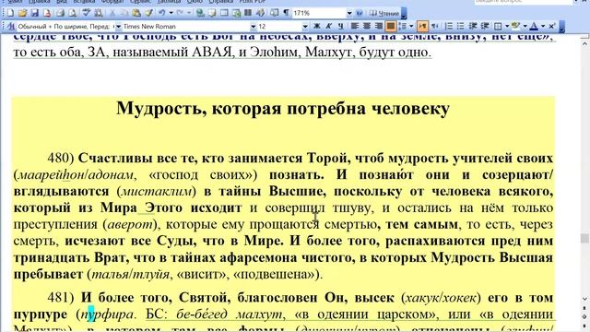This screenshot has width=590, height=332.
Task: Decrease the paragraph indent
Action: click(x=473, y=27)
